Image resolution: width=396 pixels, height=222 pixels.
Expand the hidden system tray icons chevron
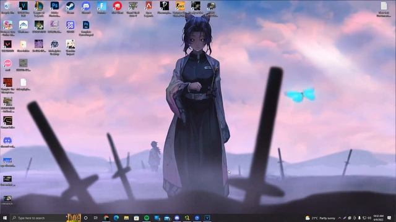click(340, 218)
